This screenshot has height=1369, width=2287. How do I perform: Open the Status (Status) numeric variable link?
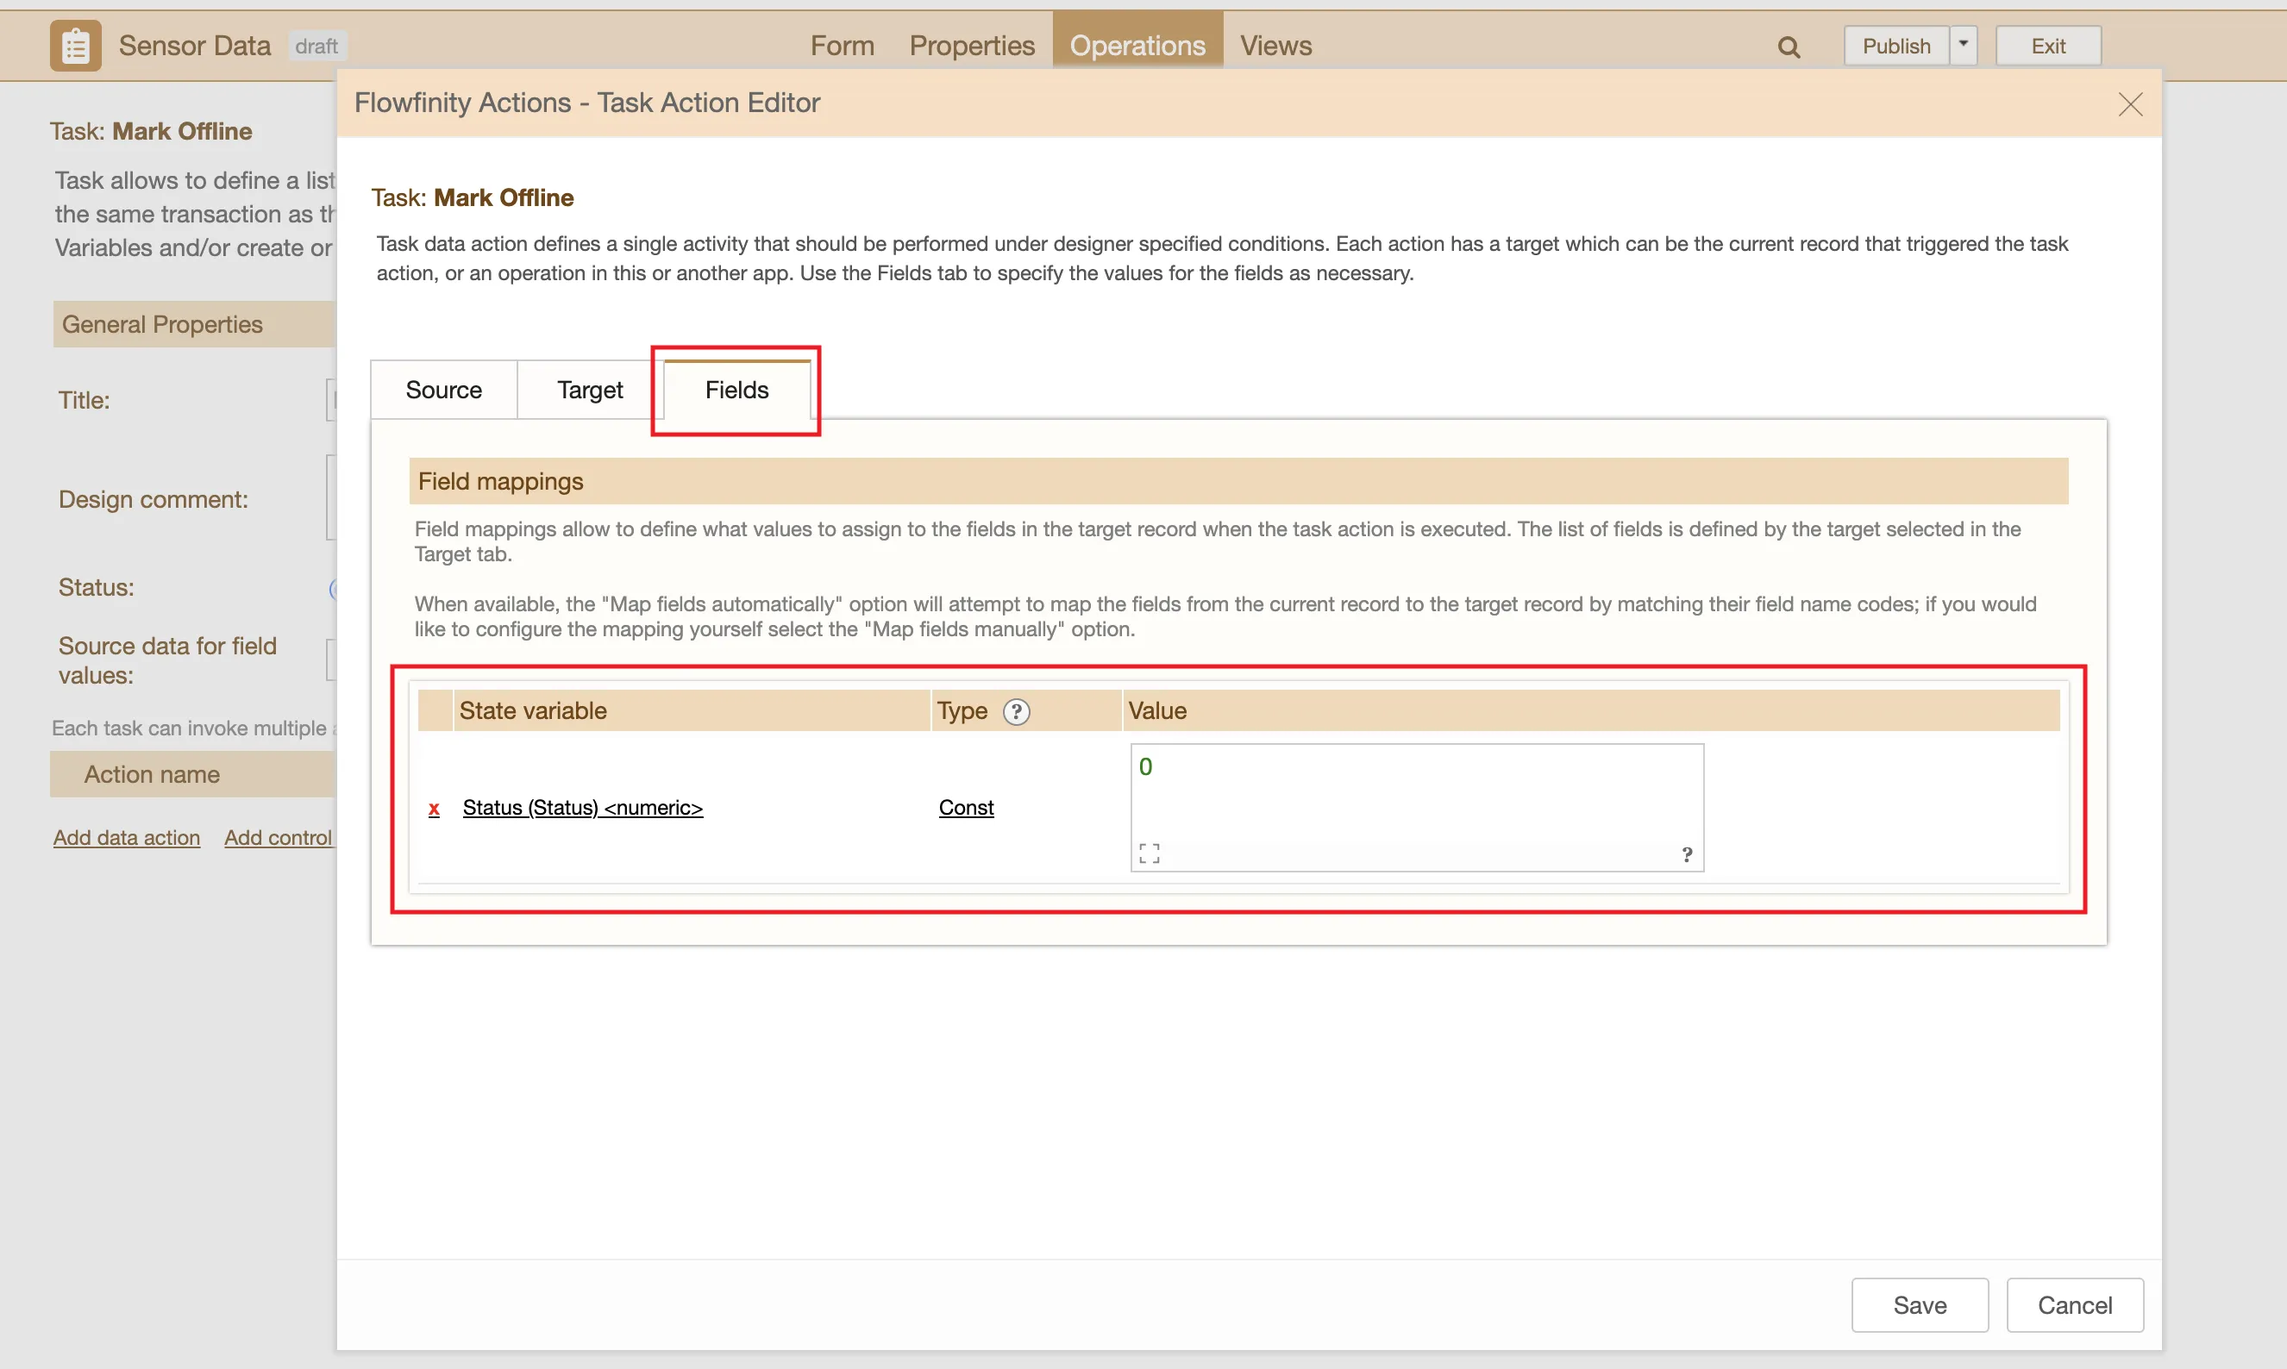point(582,807)
